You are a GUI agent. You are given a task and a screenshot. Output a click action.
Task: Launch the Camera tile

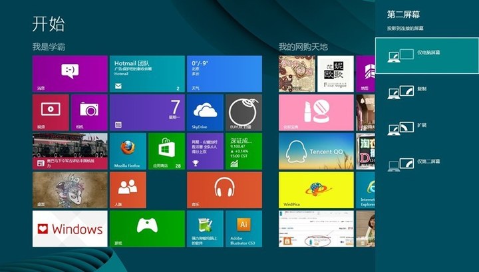[x=89, y=112]
